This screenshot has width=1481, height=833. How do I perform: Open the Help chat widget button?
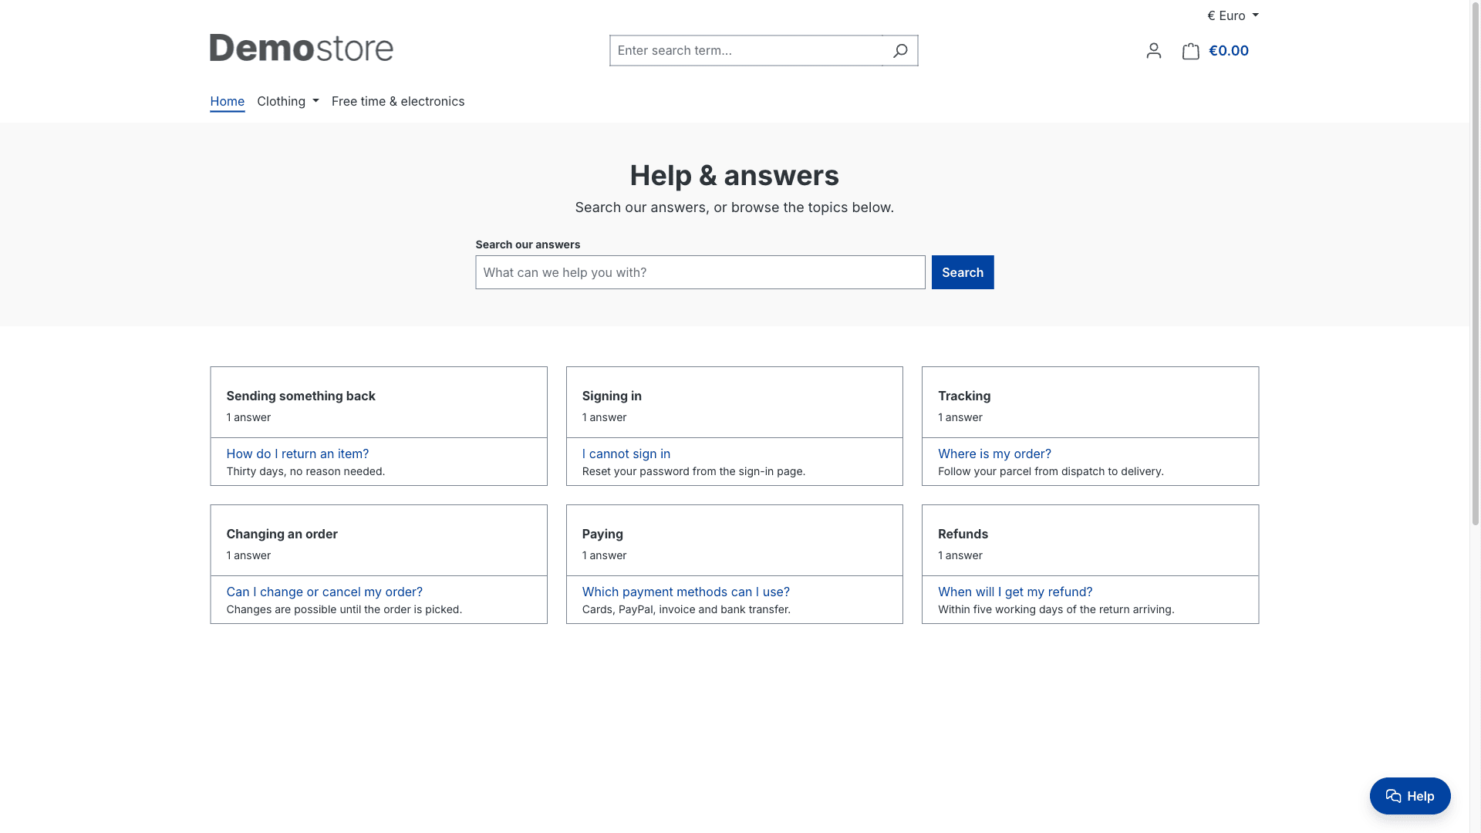click(x=1409, y=796)
